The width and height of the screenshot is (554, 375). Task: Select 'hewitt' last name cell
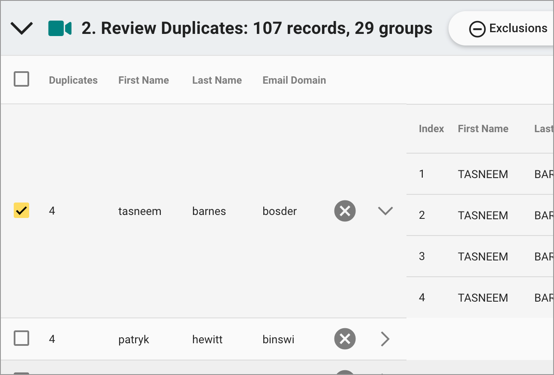tap(208, 339)
